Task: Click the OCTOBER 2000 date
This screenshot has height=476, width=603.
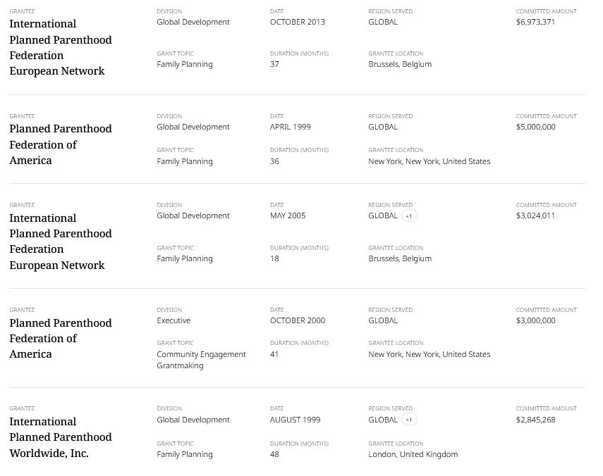Action: tap(298, 320)
